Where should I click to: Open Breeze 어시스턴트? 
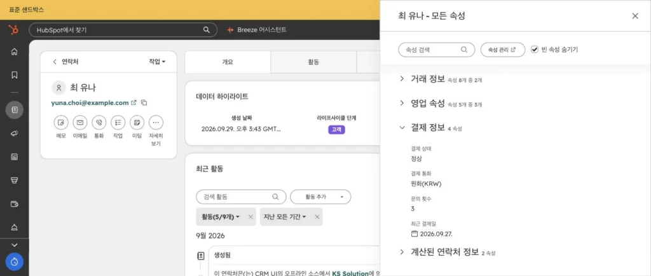point(257,30)
